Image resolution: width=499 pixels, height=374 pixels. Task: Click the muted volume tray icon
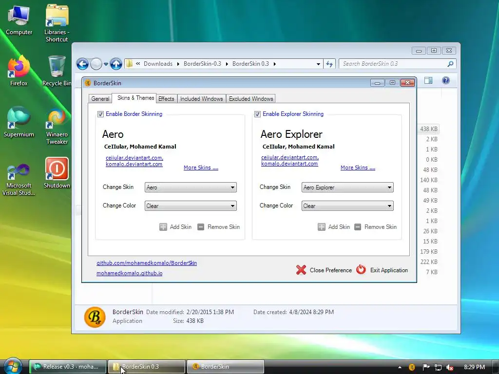click(x=450, y=367)
